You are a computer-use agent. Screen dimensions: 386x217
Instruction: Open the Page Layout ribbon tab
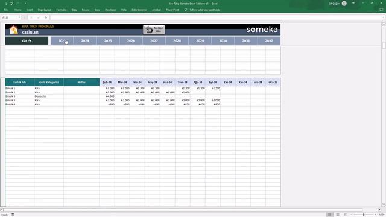tap(45, 10)
